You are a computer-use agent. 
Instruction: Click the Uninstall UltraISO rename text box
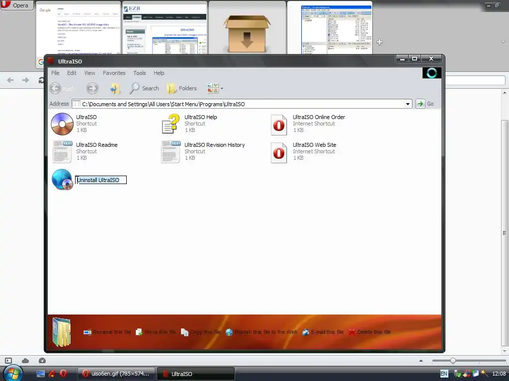pyautogui.click(x=101, y=180)
